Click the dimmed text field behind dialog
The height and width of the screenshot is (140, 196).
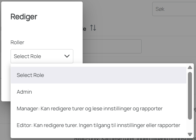tap(112, 46)
